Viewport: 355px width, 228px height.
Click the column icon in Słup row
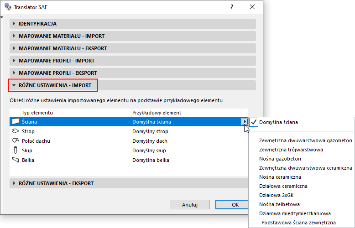pos(16,150)
